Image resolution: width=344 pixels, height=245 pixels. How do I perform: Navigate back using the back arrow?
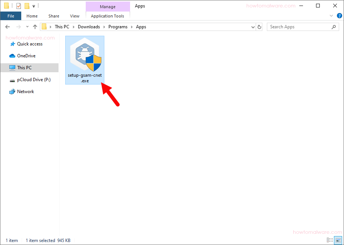point(7,26)
